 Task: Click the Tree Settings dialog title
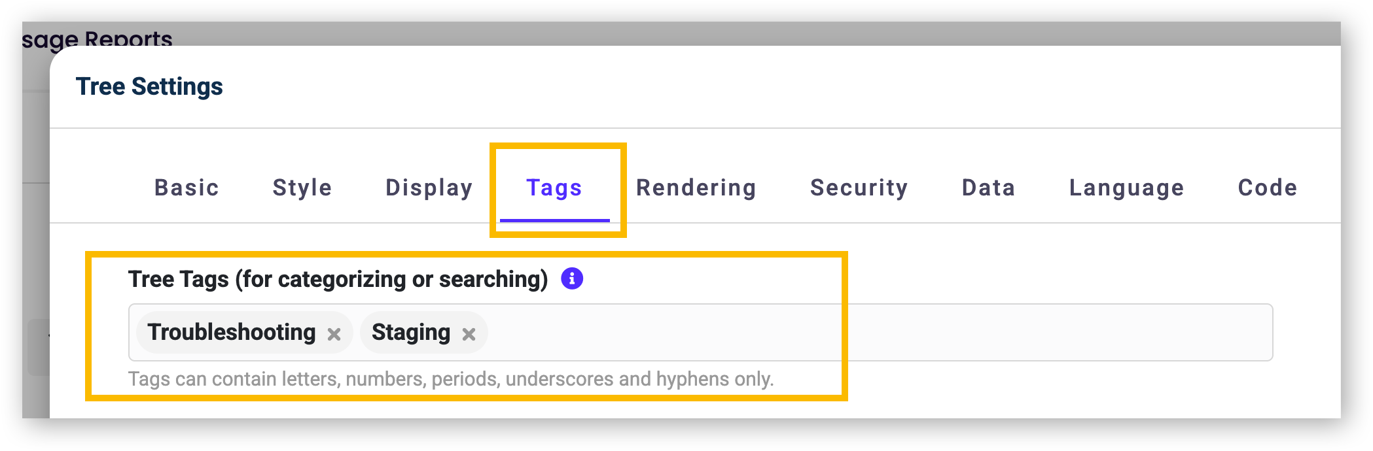point(149,86)
